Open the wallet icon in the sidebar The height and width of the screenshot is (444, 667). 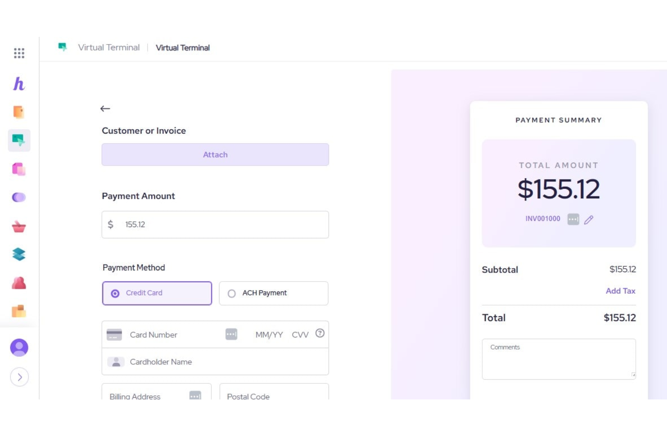click(18, 112)
